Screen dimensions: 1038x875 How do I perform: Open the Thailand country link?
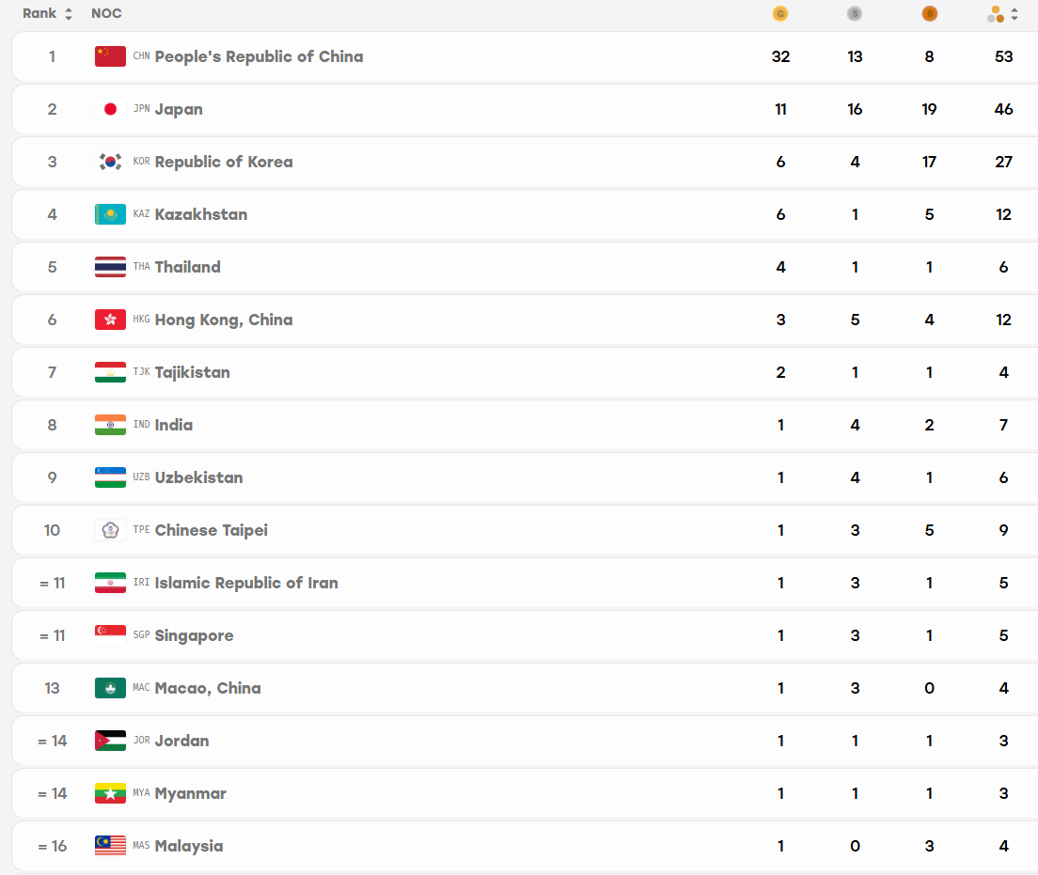tap(187, 267)
